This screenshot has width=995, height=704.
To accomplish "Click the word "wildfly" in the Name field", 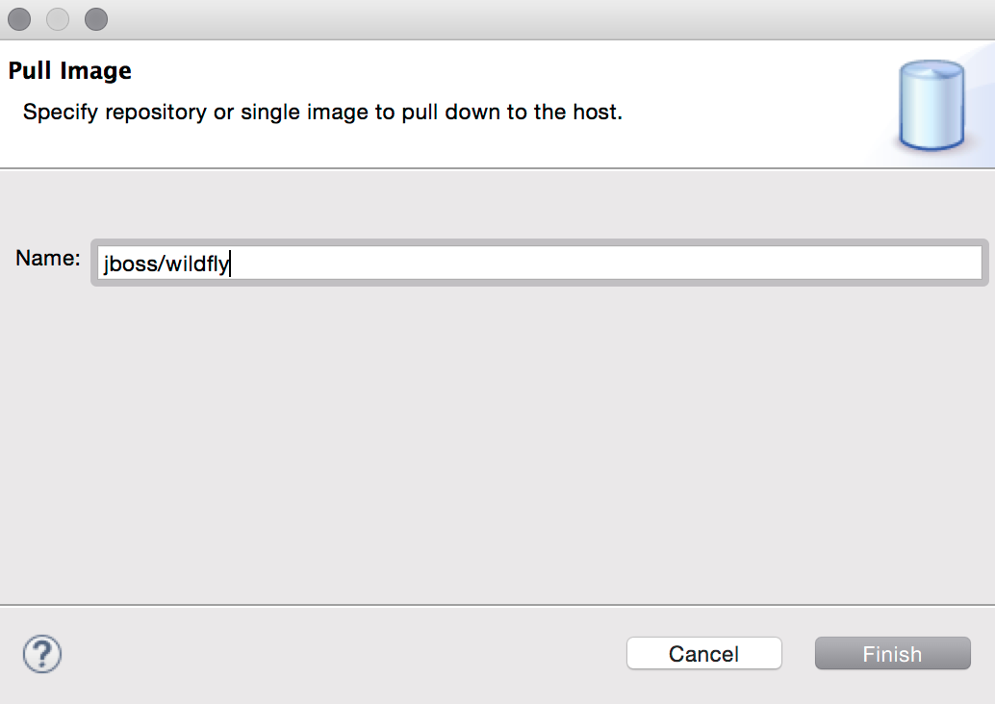I will point(197,264).
